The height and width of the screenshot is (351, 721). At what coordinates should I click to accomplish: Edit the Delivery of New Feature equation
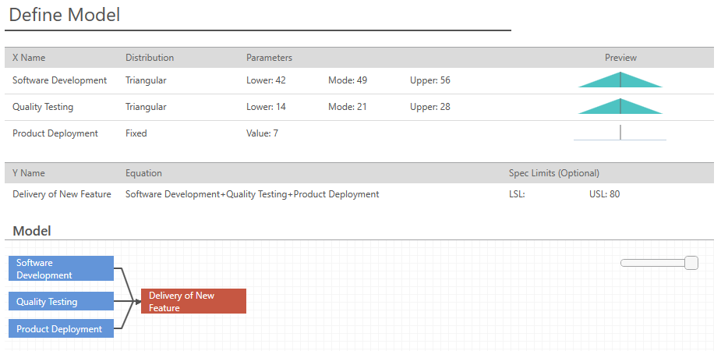[252, 194]
